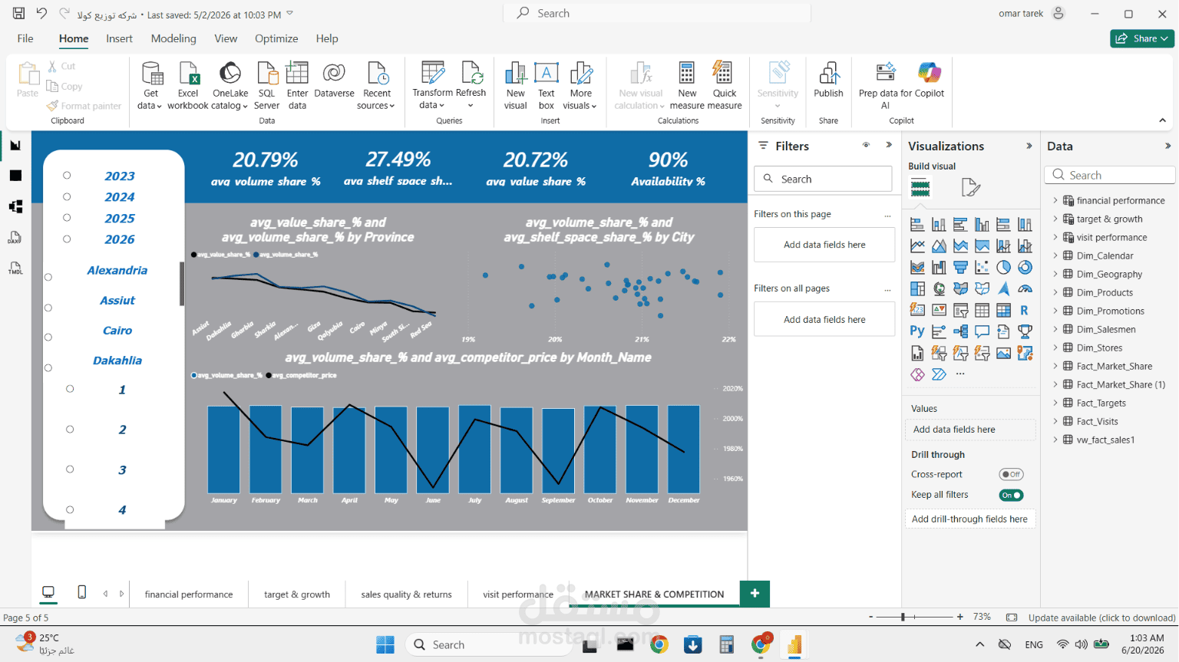Adjust the zoom slider handle

(903, 617)
